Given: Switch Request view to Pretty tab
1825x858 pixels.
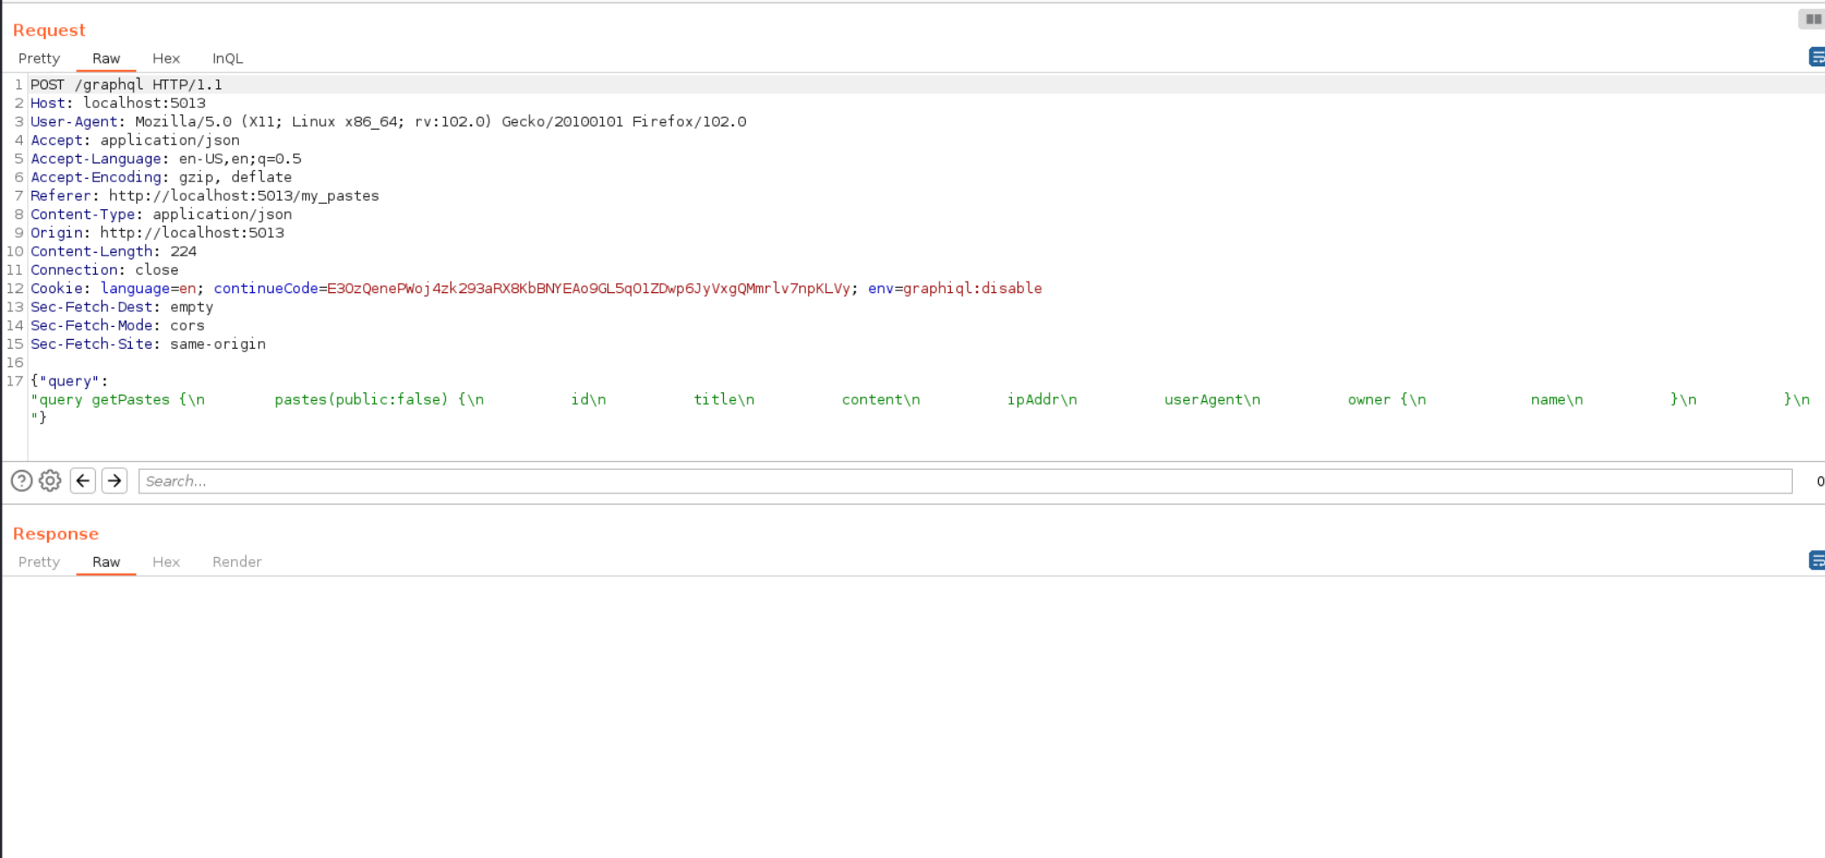Looking at the screenshot, I should [x=39, y=58].
